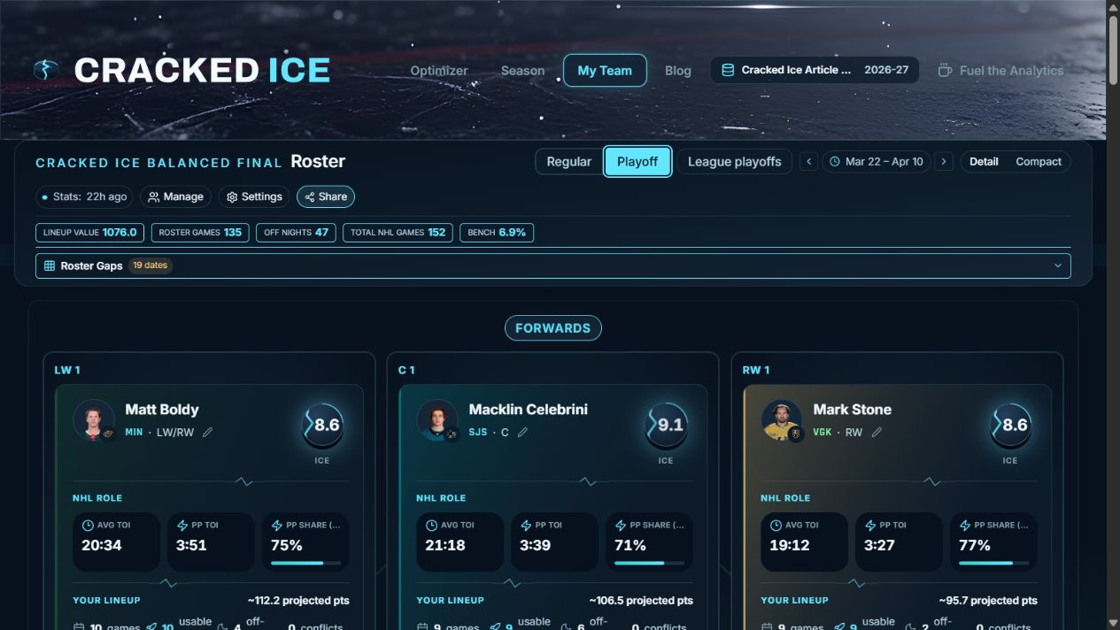This screenshot has height=630, width=1120.
Task: Click the Macklin Celebrini player name
Action: pos(529,410)
